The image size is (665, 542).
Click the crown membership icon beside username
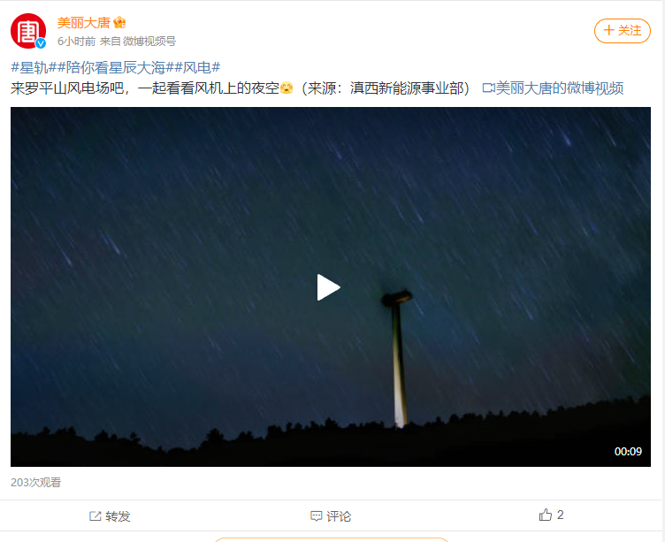tap(119, 22)
